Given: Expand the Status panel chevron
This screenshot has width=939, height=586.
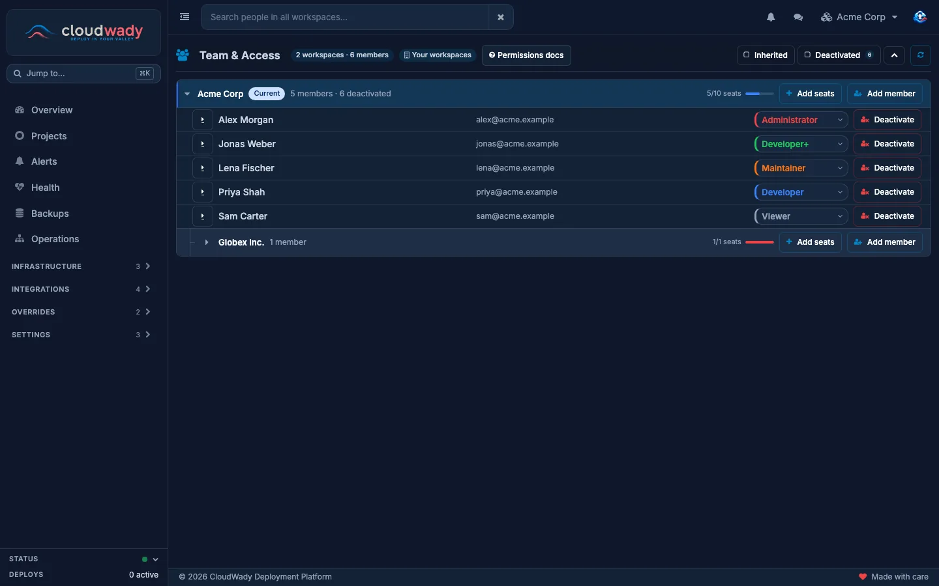Looking at the screenshot, I should pyautogui.click(x=155, y=559).
